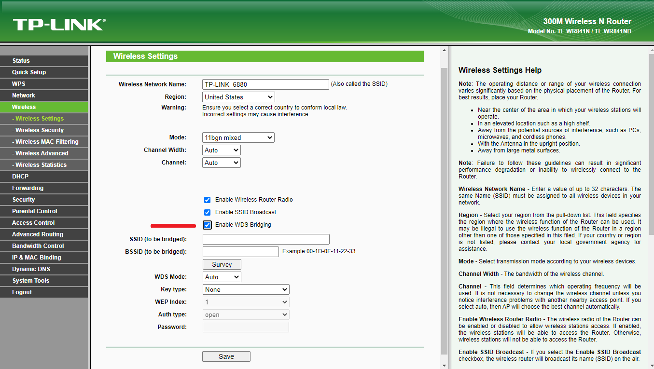Click the TP-LINK logo
The height and width of the screenshot is (369, 654).
tap(59, 25)
